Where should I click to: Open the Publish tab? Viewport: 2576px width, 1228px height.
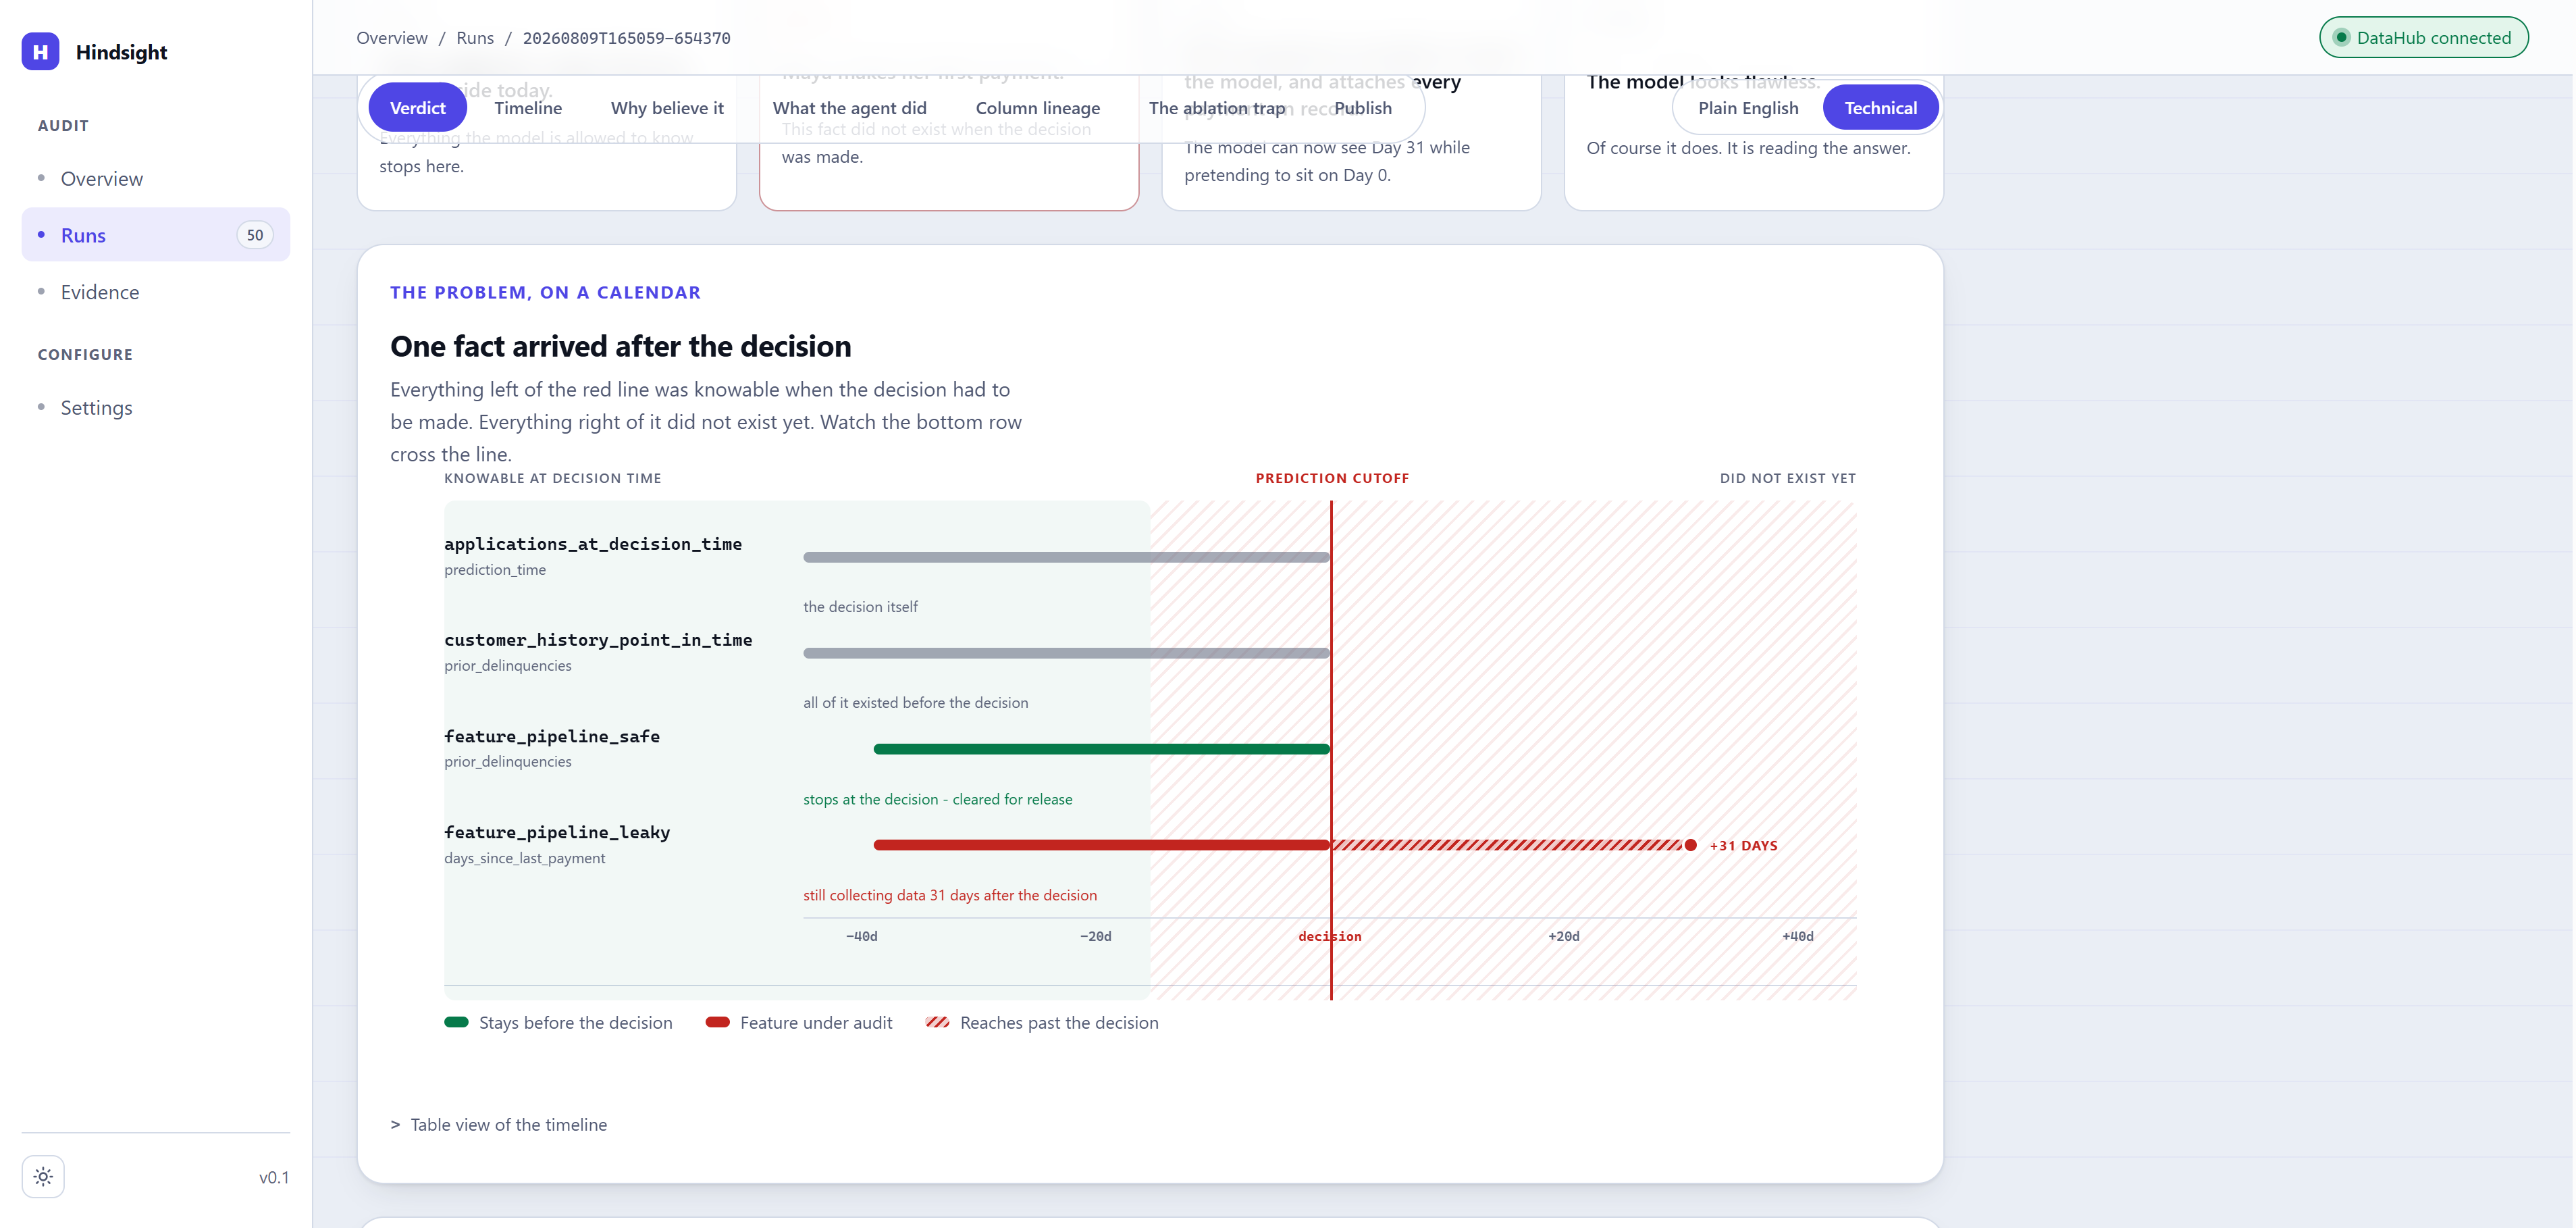point(1362,108)
